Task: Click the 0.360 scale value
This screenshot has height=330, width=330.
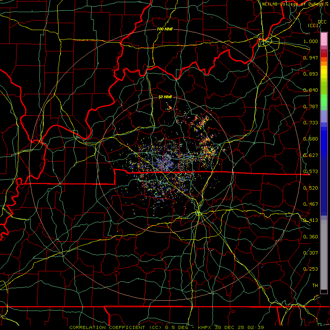Action: 311,236
